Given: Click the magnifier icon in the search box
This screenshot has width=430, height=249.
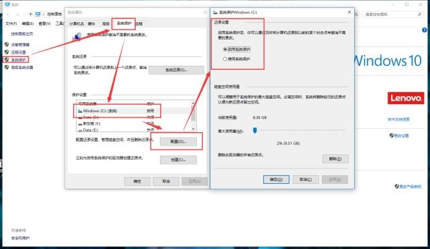Looking at the screenshot, I should [x=419, y=14].
